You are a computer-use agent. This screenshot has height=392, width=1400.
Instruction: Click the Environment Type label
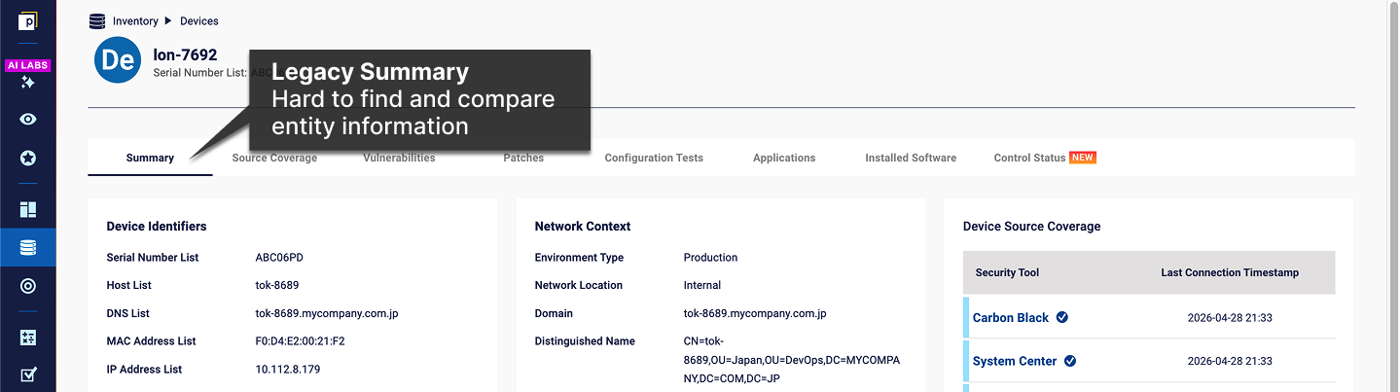click(579, 258)
